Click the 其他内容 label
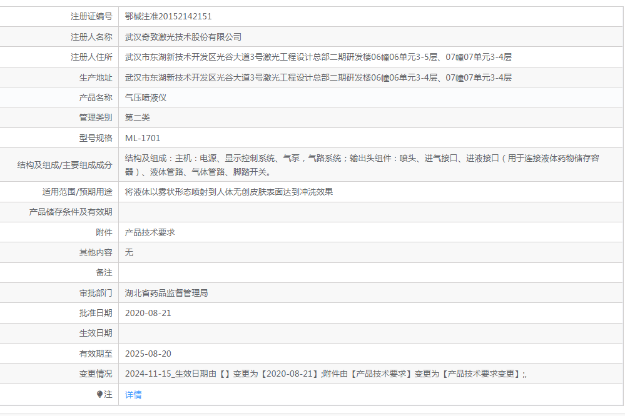Image resolution: width=625 pixels, height=416 pixels. (x=96, y=252)
